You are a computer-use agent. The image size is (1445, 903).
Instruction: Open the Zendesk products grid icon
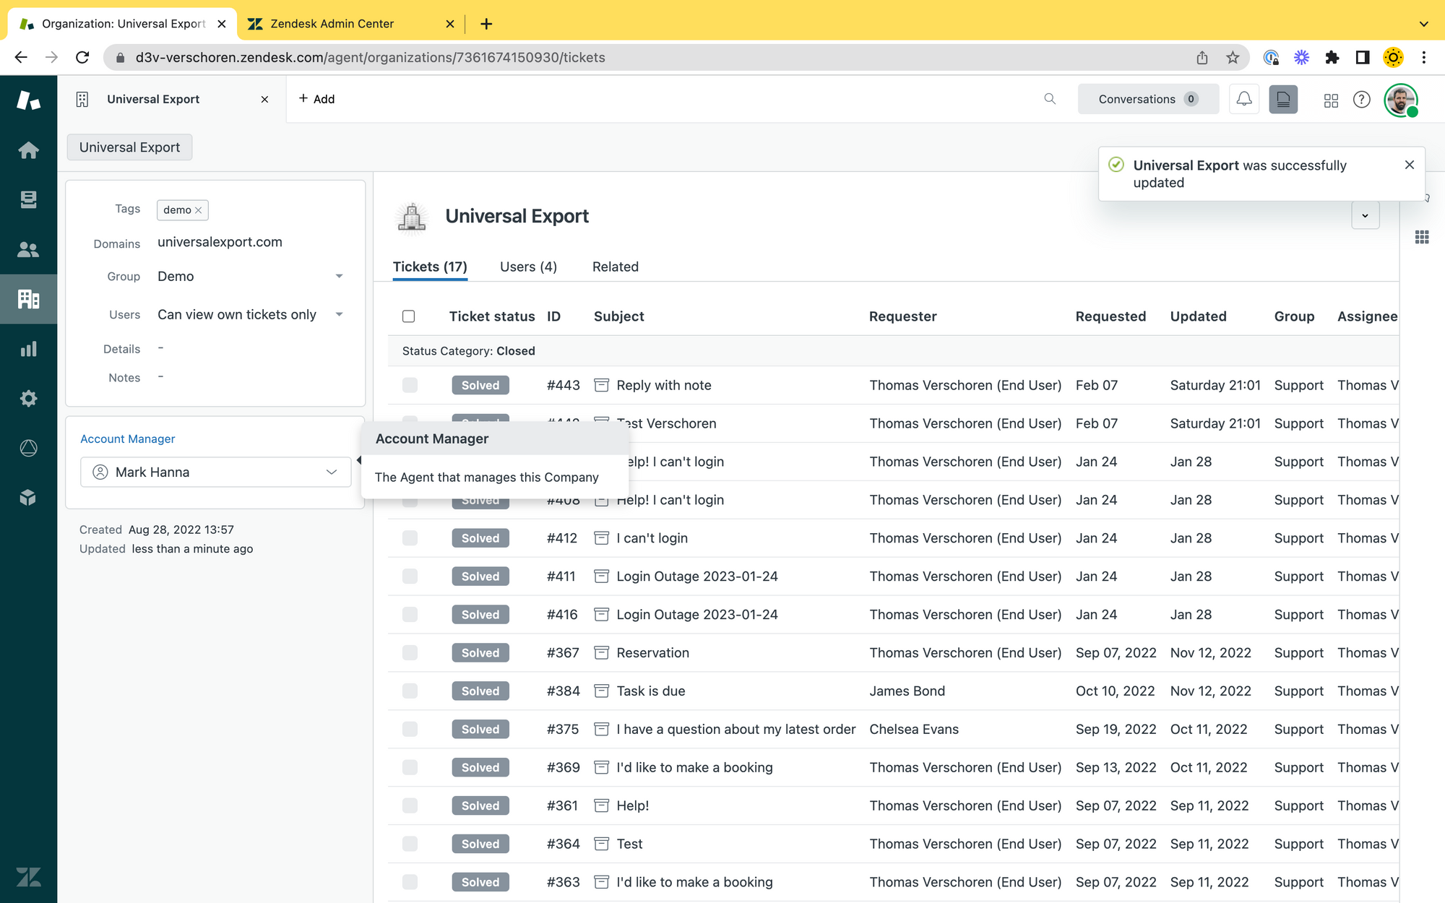click(1331, 100)
